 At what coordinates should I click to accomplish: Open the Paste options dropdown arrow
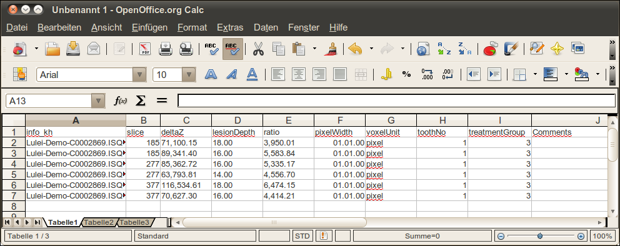315,49
